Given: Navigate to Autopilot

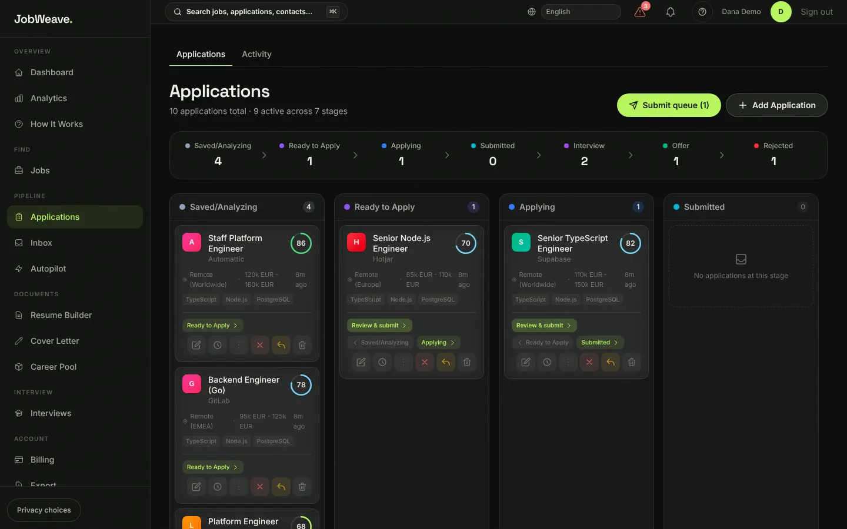Looking at the screenshot, I should tap(75, 269).
